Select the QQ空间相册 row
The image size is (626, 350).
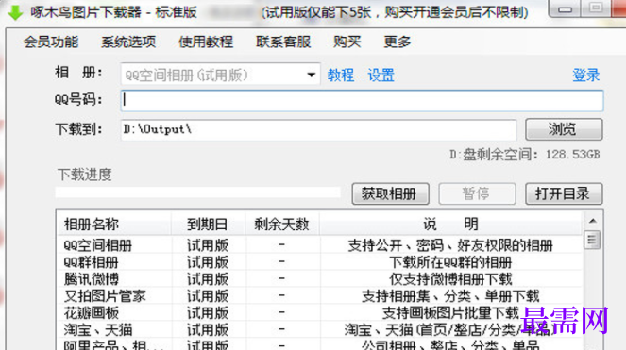318,245
